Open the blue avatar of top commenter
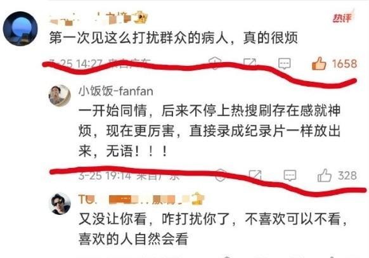Screen dimensions: 369x258 tap(20, 29)
